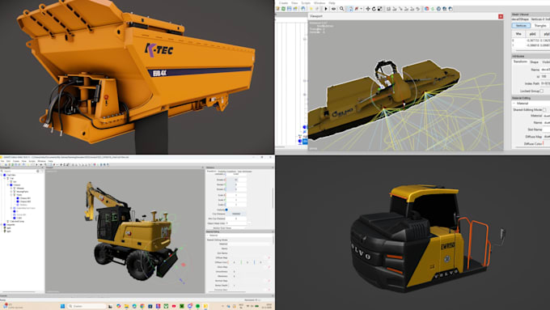Click the eye icon in bottom-left editor toolbar
Screen dimensions: 550x310
pos(41,164)
